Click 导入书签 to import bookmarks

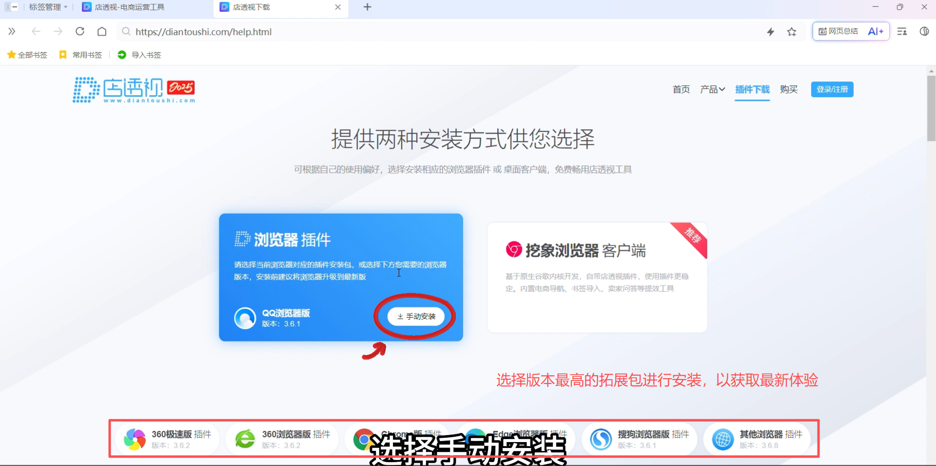point(139,55)
